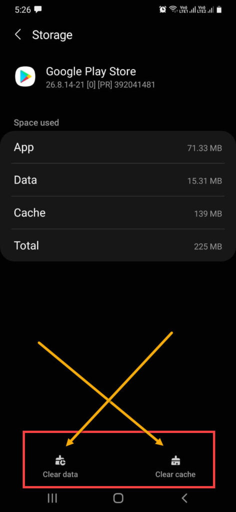The height and width of the screenshot is (512, 236).
Task: Tap the Clear data broom icon
Action: (60, 460)
